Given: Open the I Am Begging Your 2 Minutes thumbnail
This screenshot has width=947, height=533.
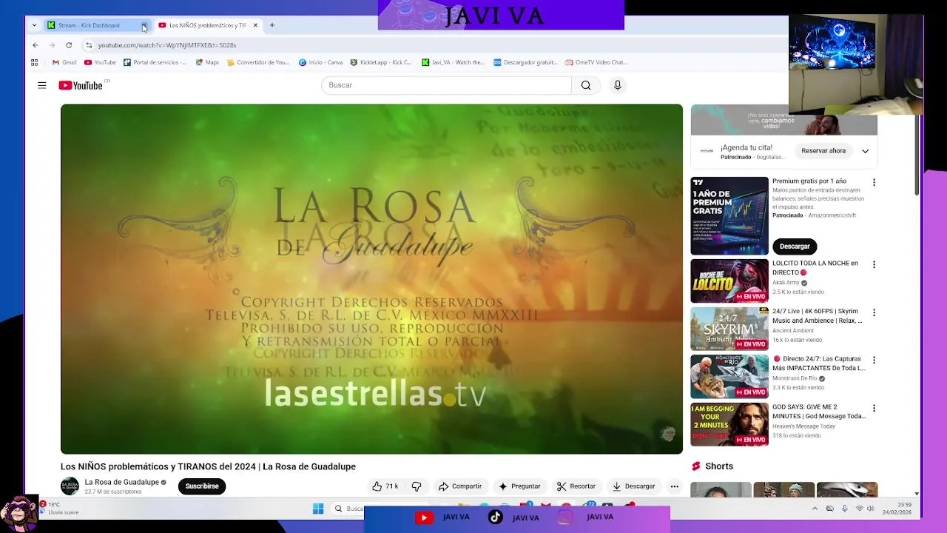Looking at the screenshot, I should click(729, 424).
